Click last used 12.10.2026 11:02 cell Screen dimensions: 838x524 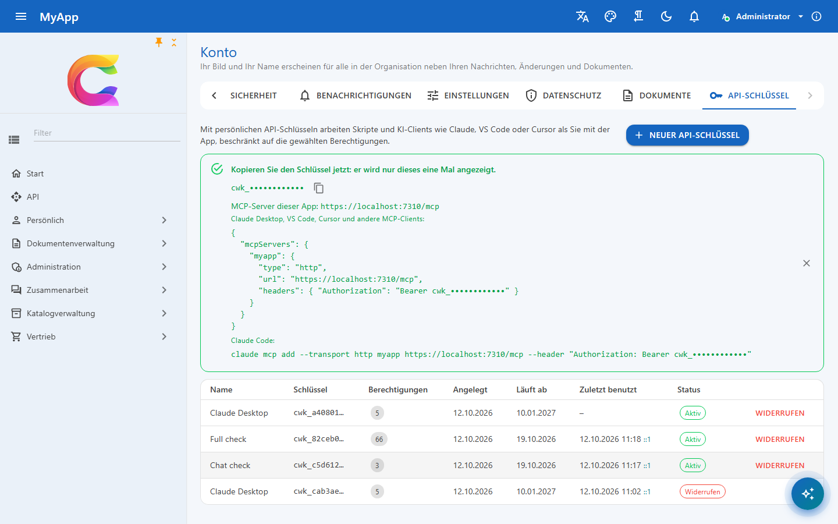point(615,491)
